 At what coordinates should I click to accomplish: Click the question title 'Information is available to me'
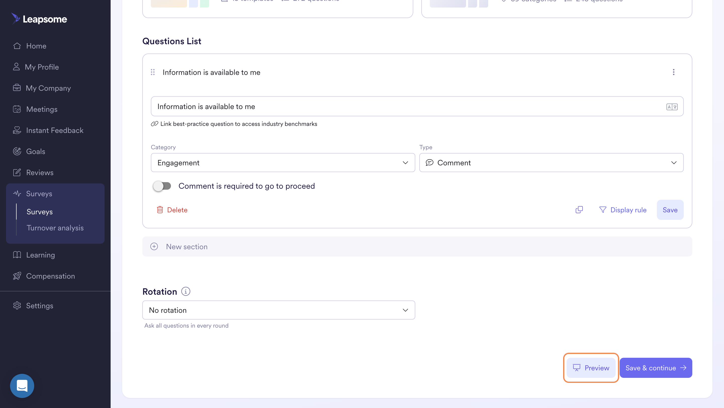pyautogui.click(x=211, y=72)
